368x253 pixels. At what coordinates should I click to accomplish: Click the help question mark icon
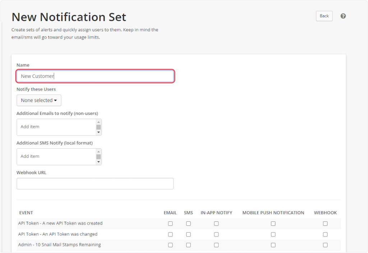(343, 16)
